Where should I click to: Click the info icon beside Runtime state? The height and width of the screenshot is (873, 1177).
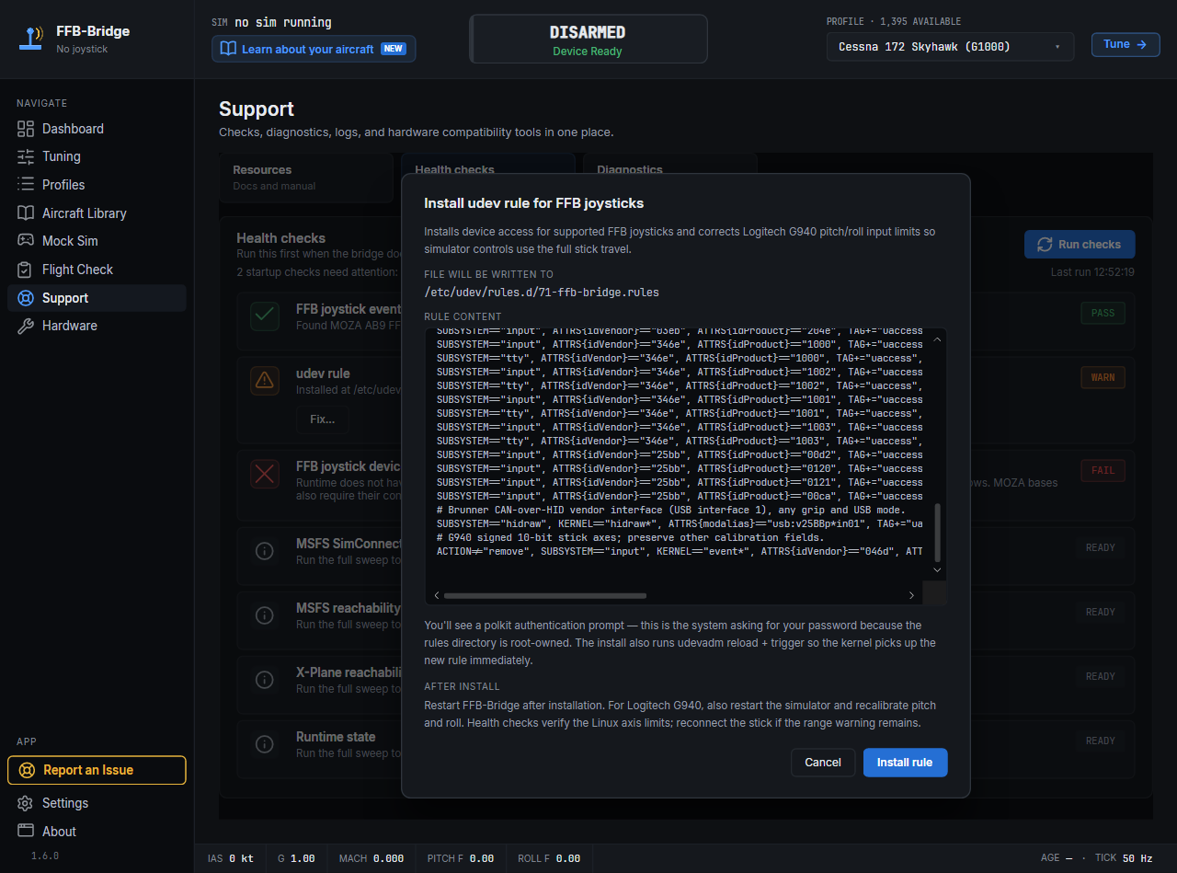tap(265, 744)
